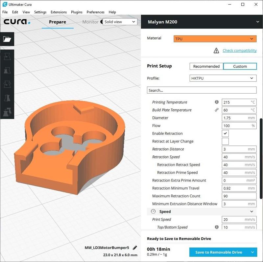Click the Print Speed value field
The height and width of the screenshot is (262, 263).
pos(239,219)
